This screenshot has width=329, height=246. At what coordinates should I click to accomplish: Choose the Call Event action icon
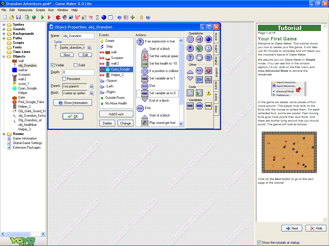[x=208, y=80]
